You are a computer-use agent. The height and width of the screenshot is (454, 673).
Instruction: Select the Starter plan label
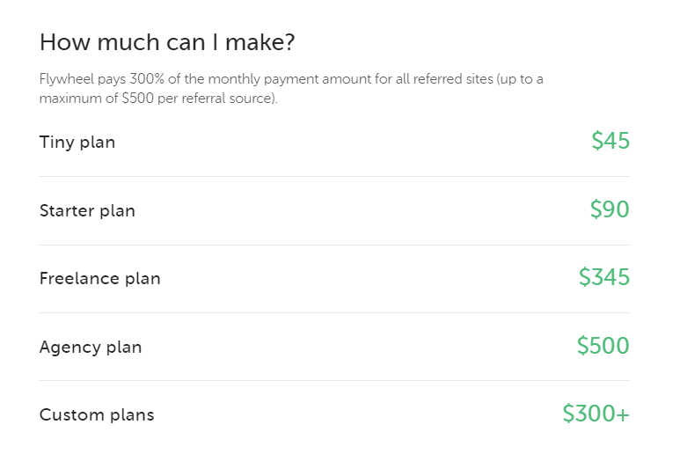tap(87, 210)
